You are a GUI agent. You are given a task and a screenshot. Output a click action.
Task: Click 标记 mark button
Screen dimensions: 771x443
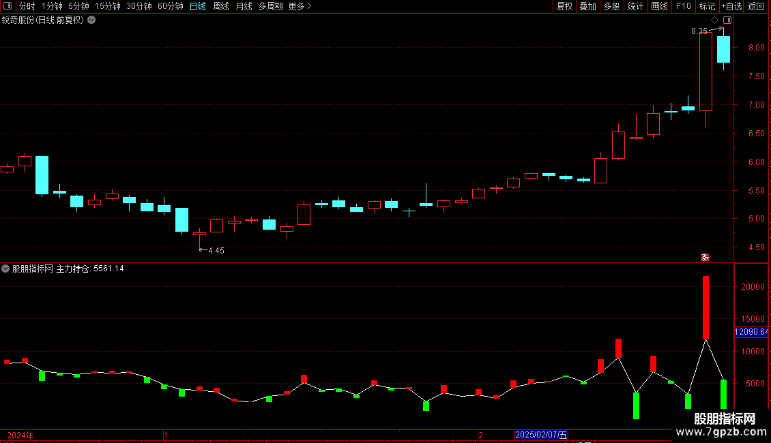[x=707, y=6]
